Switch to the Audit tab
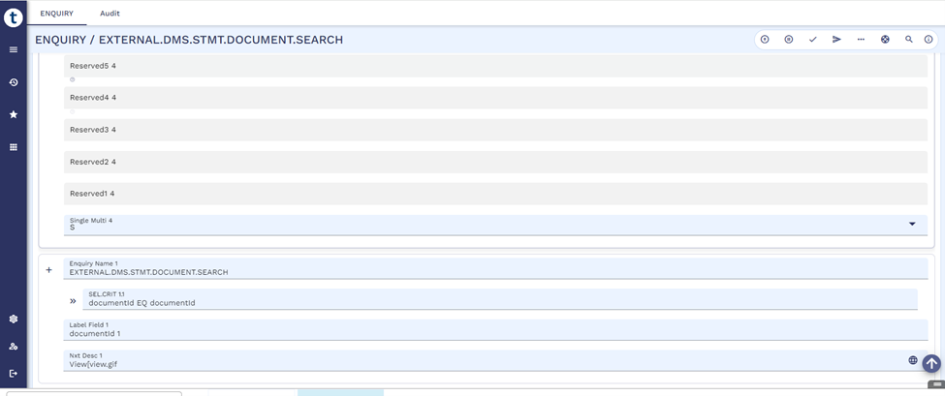The image size is (945, 396). (x=110, y=13)
